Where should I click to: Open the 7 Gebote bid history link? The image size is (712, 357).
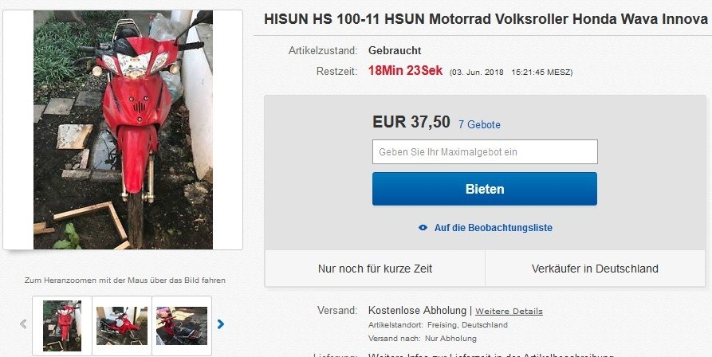(479, 125)
